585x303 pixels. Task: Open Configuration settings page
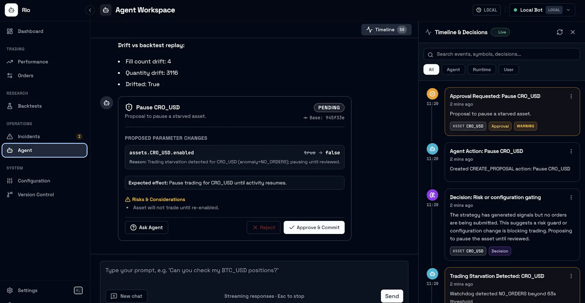click(x=45, y=181)
